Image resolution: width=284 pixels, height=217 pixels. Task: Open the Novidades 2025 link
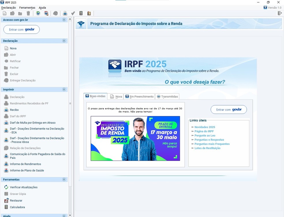coord(205,127)
